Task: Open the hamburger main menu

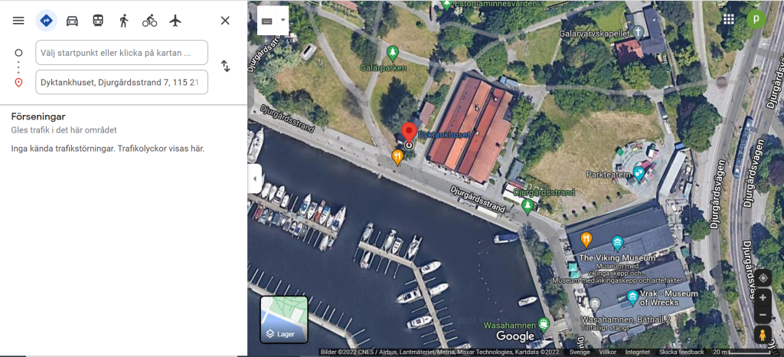Action: point(18,21)
